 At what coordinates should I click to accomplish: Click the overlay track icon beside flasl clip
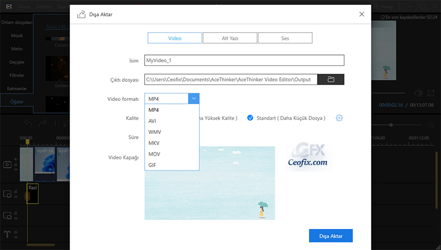click(7, 194)
